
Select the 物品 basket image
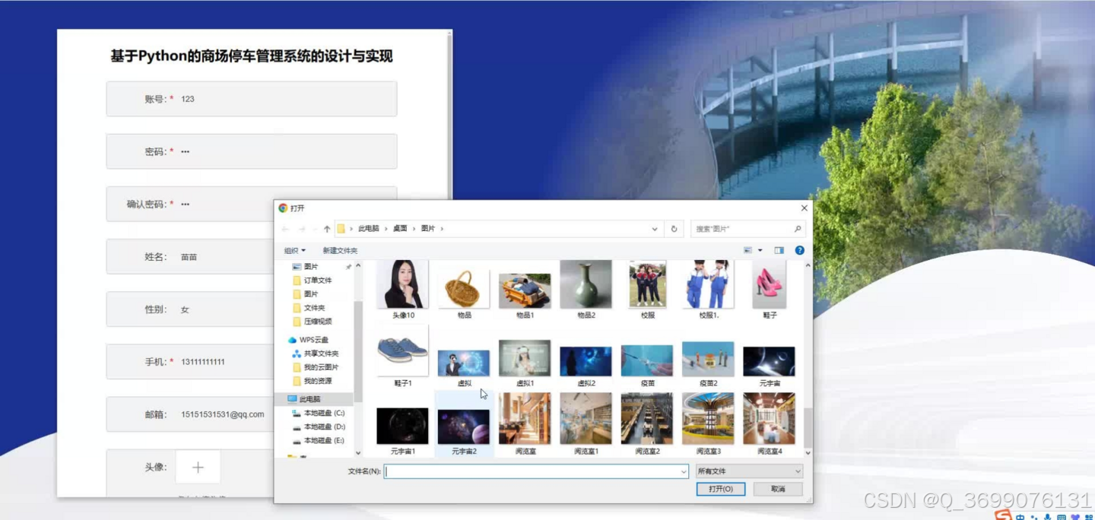[x=464, y=293]
